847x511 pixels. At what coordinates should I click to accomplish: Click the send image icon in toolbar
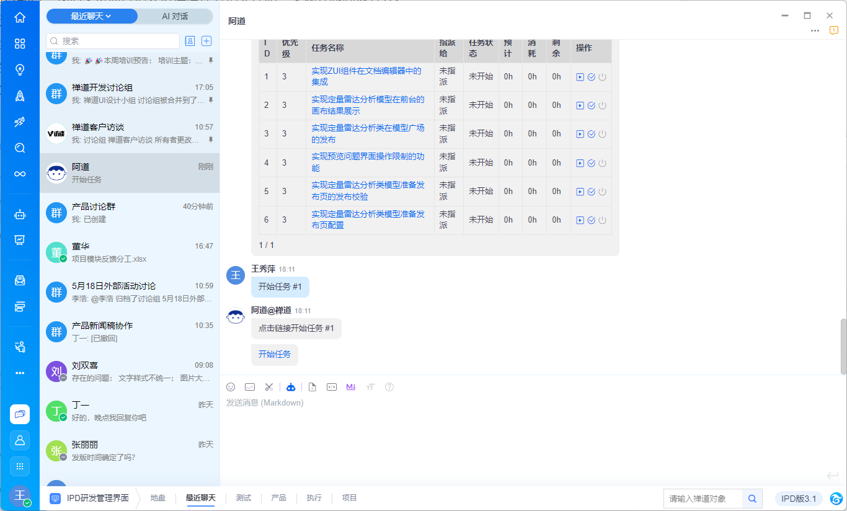coord(250,387)
